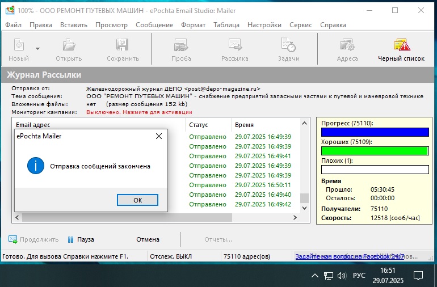Open the Задачи scheduler icon

(x=288, y=45)
